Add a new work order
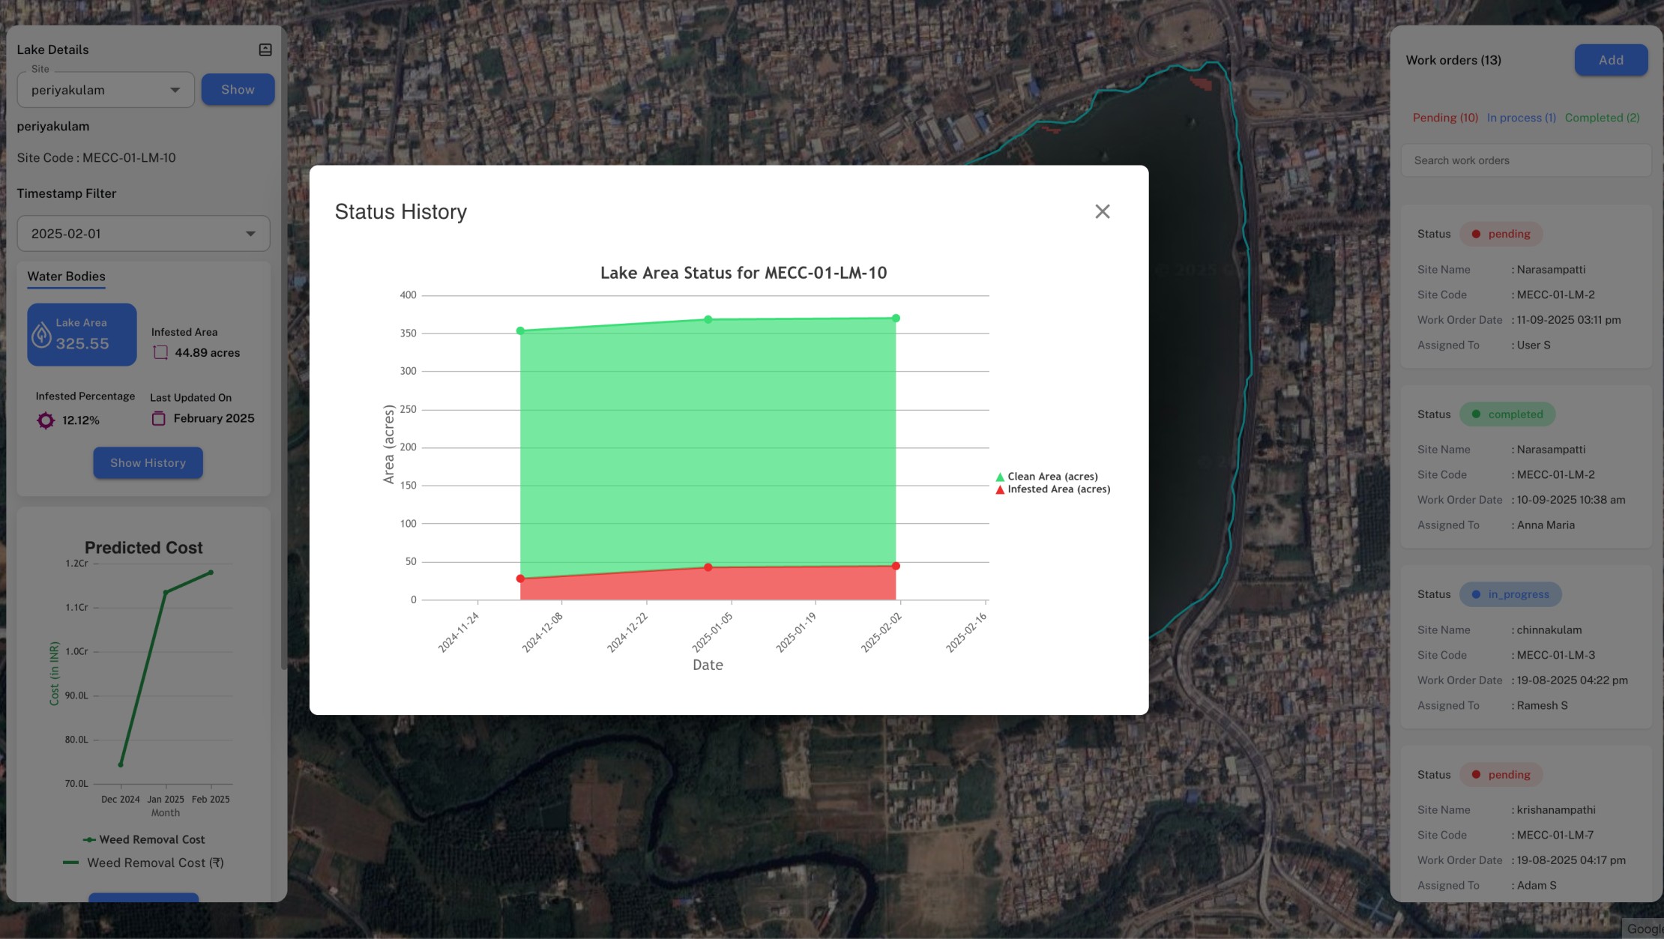This screenshot has height=939, width=1664. tap(1610, 60)
